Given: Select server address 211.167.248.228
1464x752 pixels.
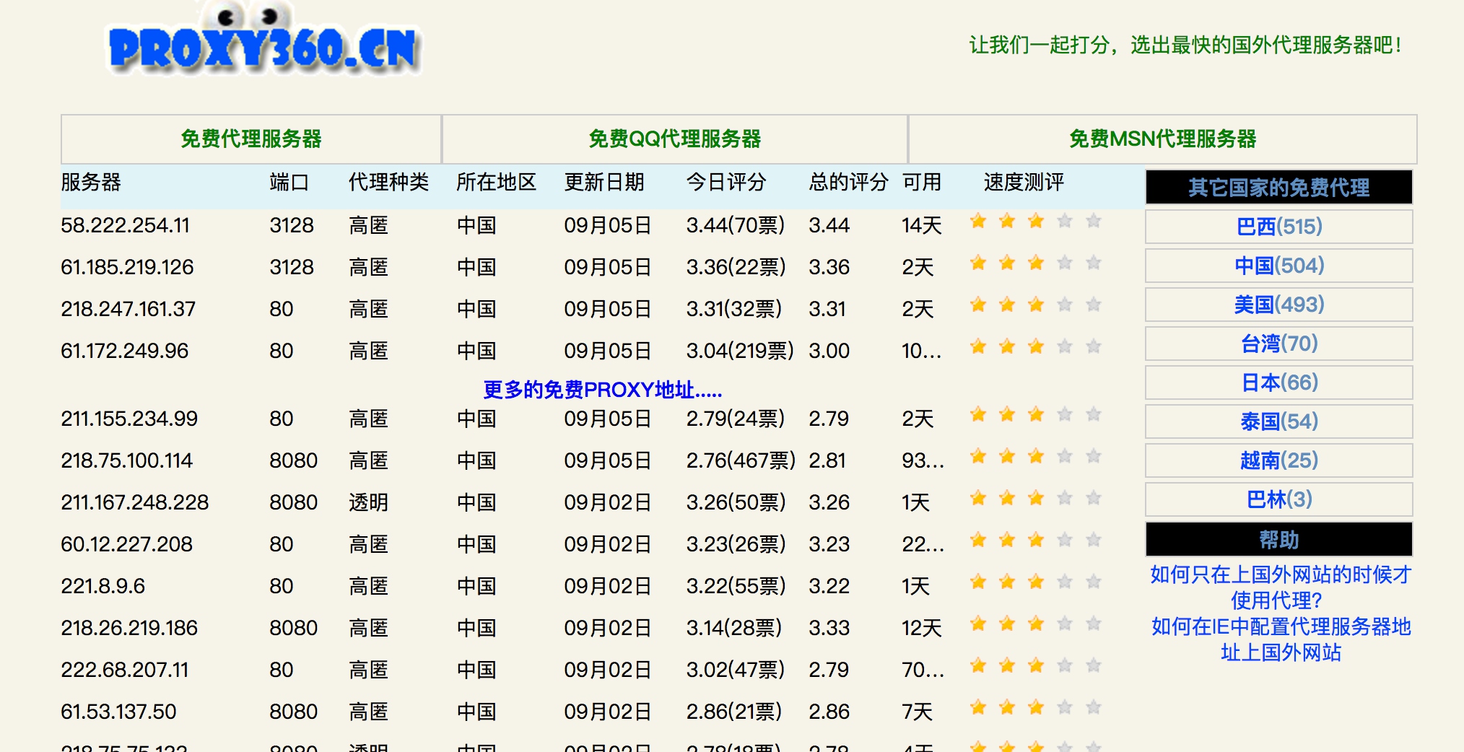Looking at the screenshot, I should coord(135,502).
